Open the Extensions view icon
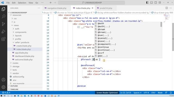The height and width of the screenshot is (97, 174). pos(4,39)
